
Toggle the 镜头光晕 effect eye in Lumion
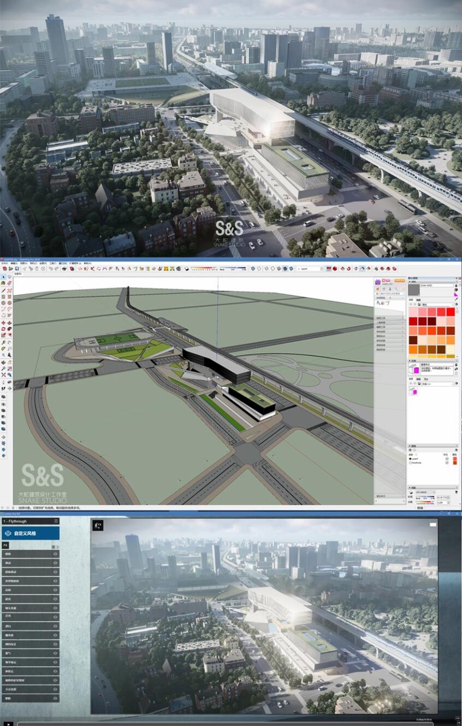point(55,608)
